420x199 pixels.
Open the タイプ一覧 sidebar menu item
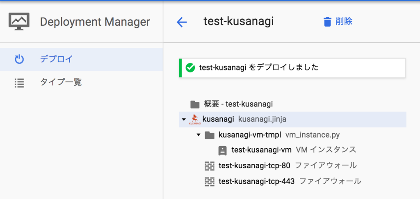pos(61,82)
